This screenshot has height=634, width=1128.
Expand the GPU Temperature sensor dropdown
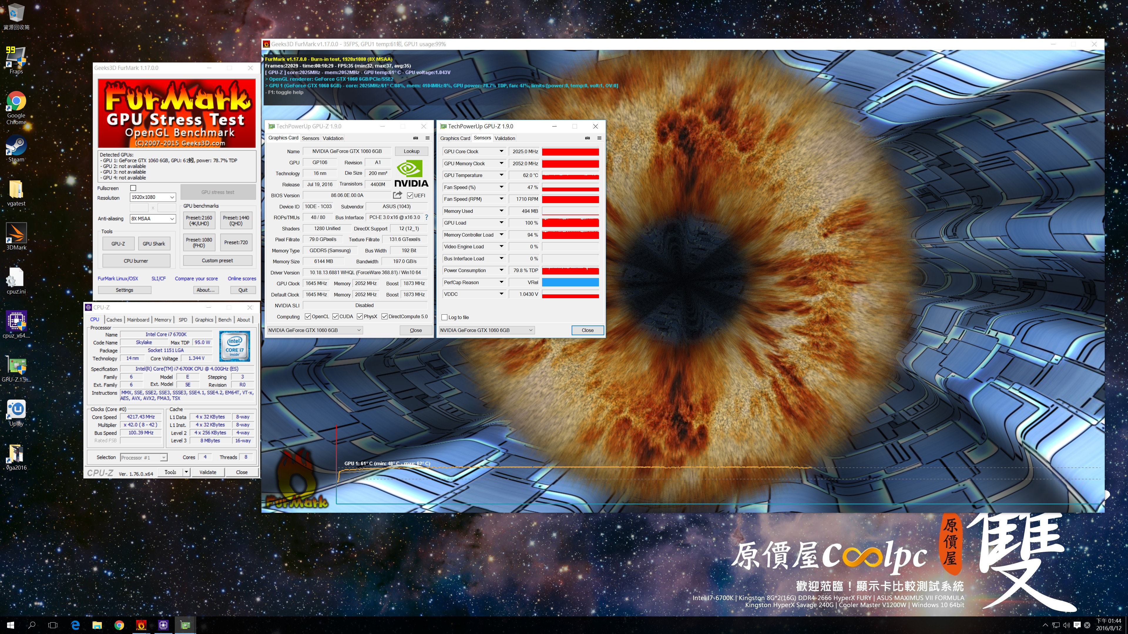501,175
